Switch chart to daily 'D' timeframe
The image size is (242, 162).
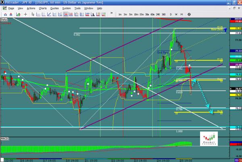(x=171, y=14)
